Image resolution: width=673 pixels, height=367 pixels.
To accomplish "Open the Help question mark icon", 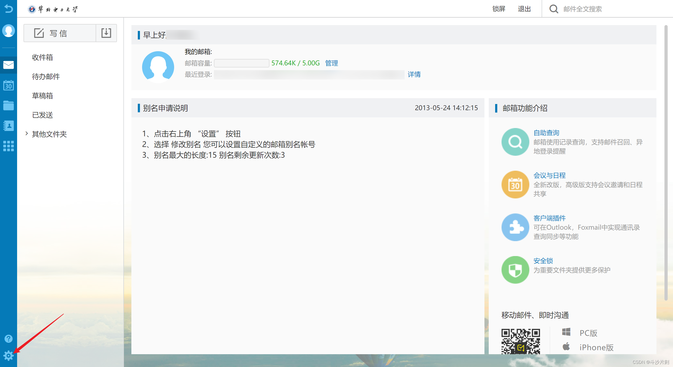I will [9, 338].
